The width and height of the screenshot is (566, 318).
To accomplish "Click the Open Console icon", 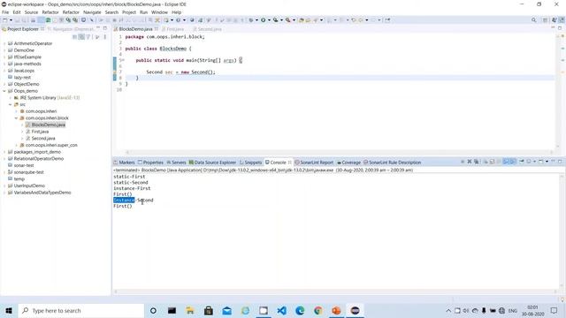I will click(540, 162).
